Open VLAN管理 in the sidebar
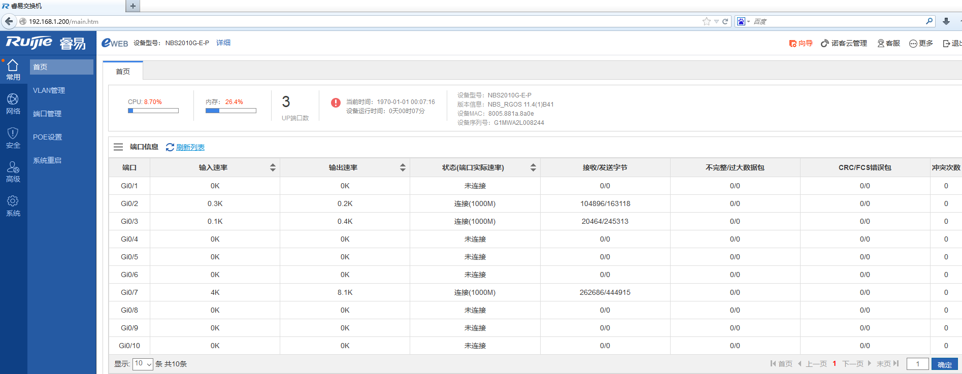Screen dimensions: 962x374 coord(49,90)
